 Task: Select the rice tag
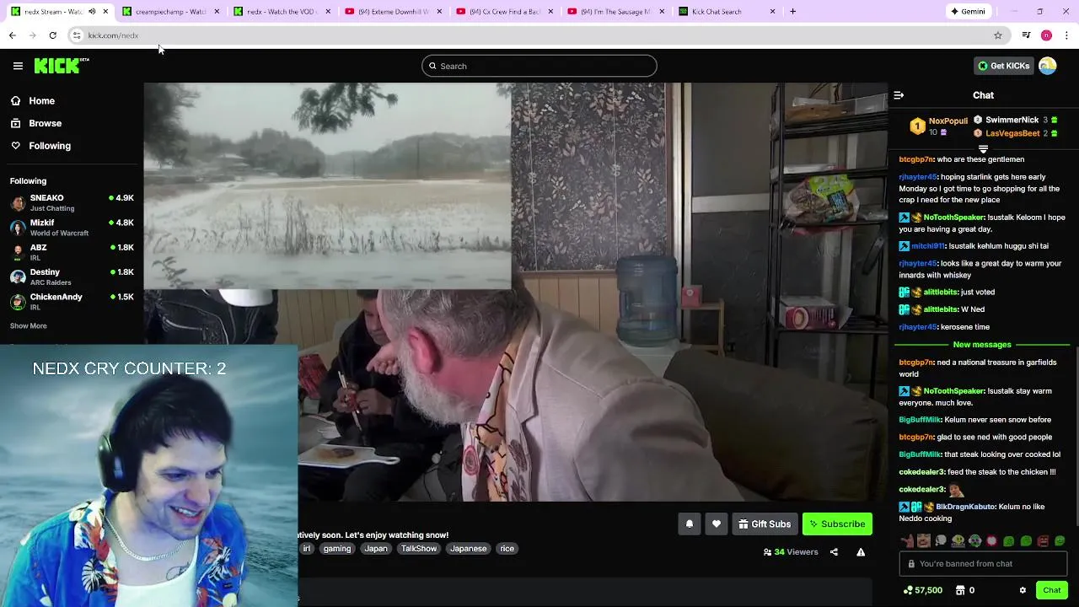[507, 549]
